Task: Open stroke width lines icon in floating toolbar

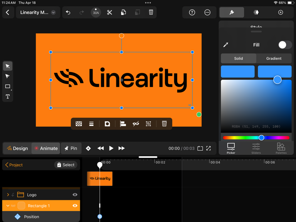Action: click(91, 124)
